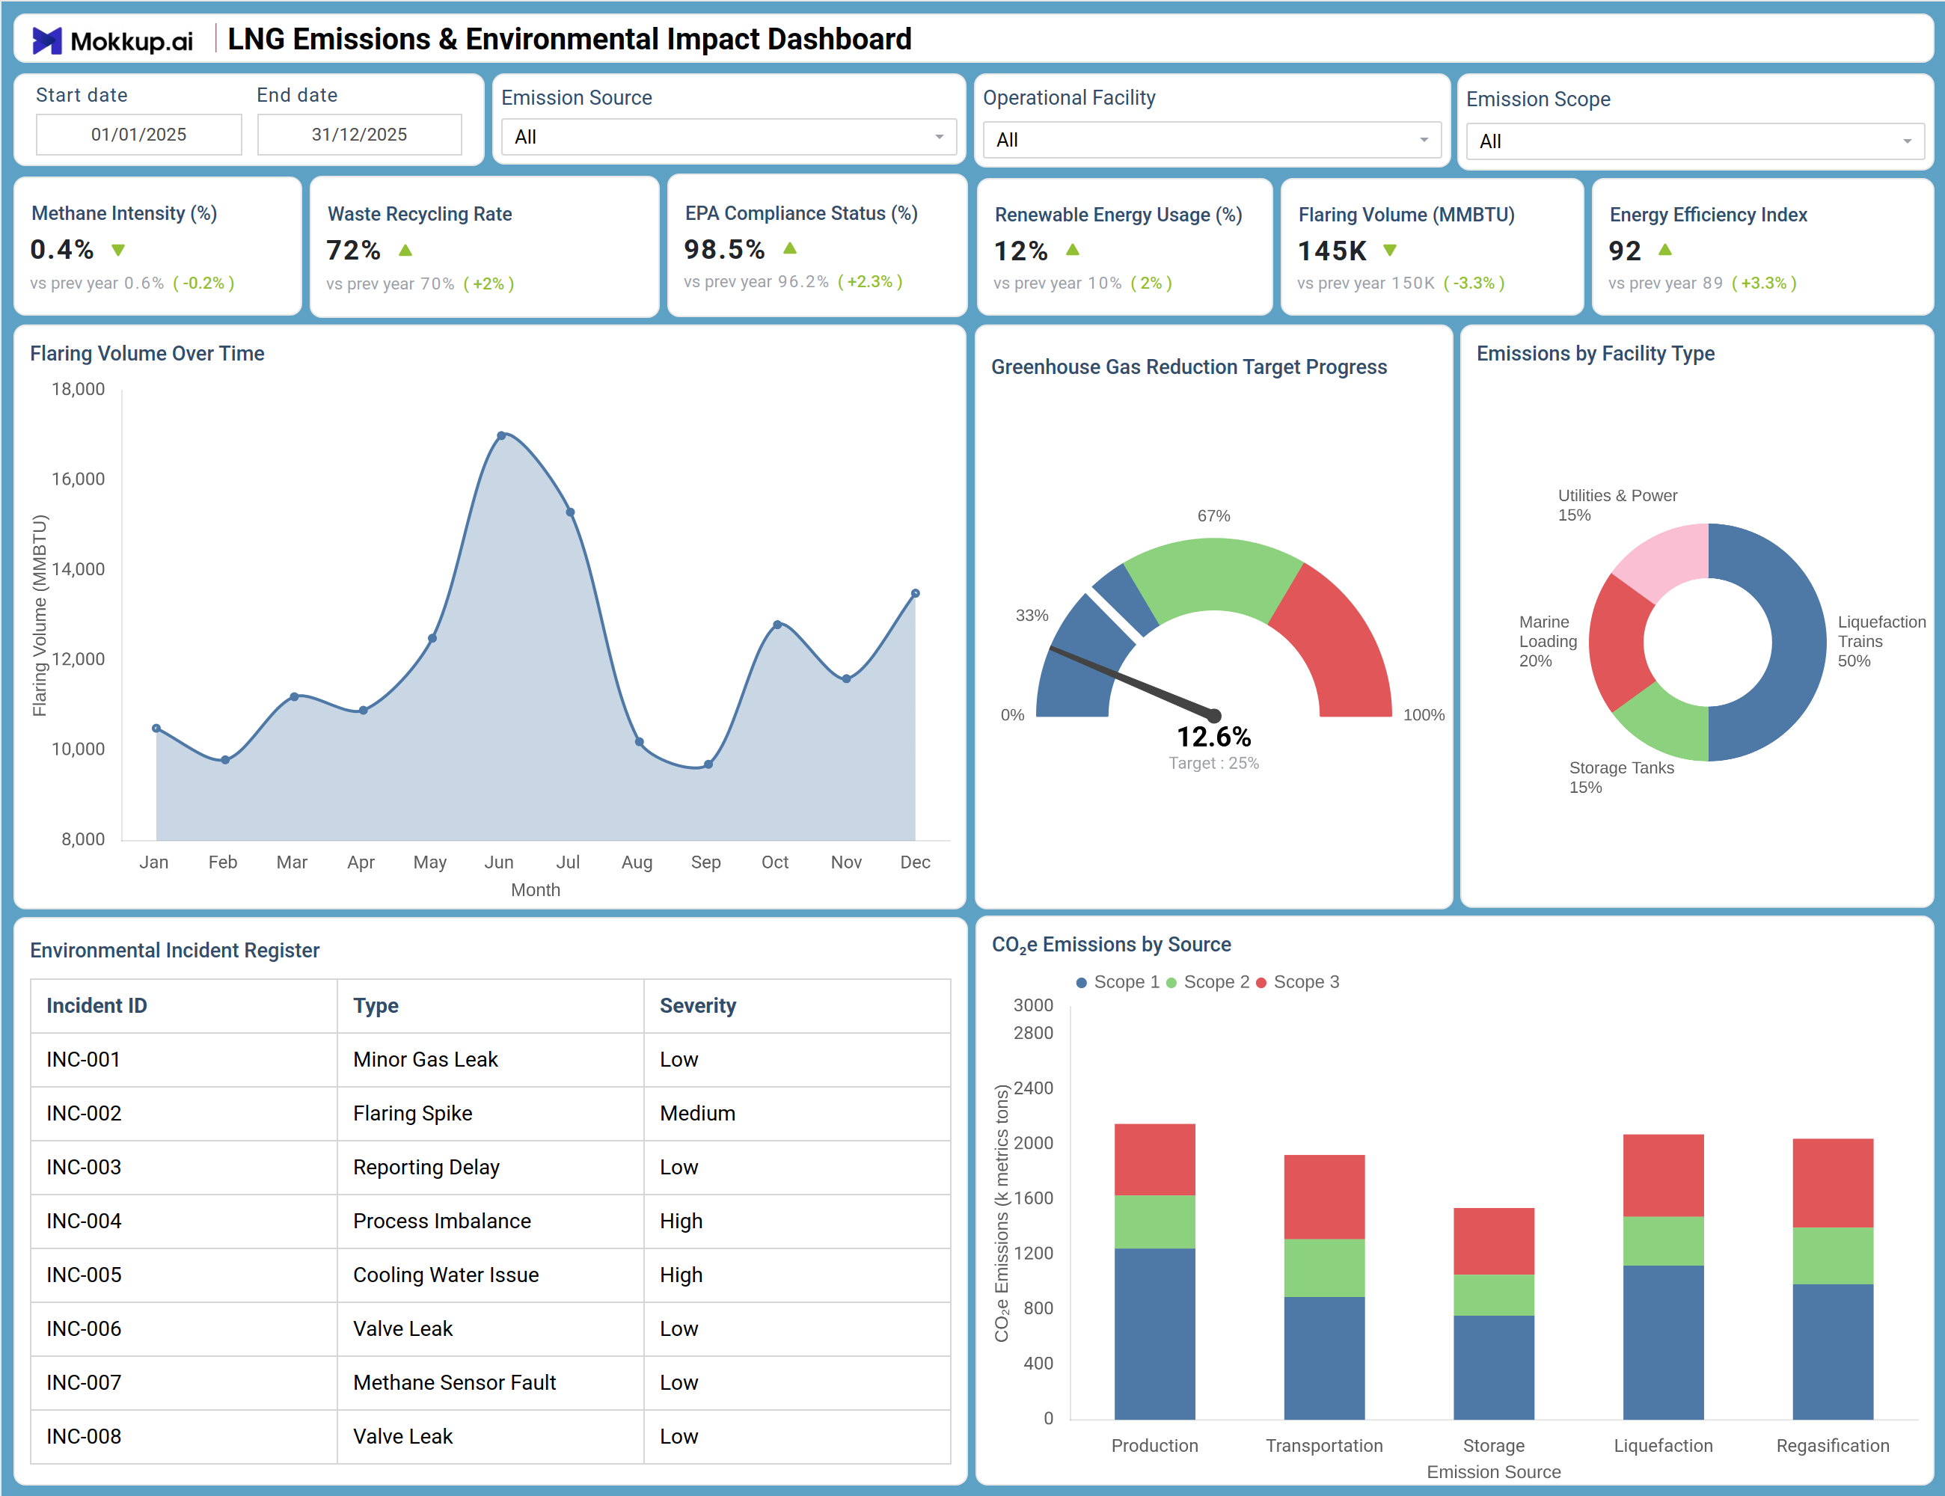Screen dimensions: 1945x1496
Task: Open the Emission Source dropdown
Action: (x=729, y=137)
